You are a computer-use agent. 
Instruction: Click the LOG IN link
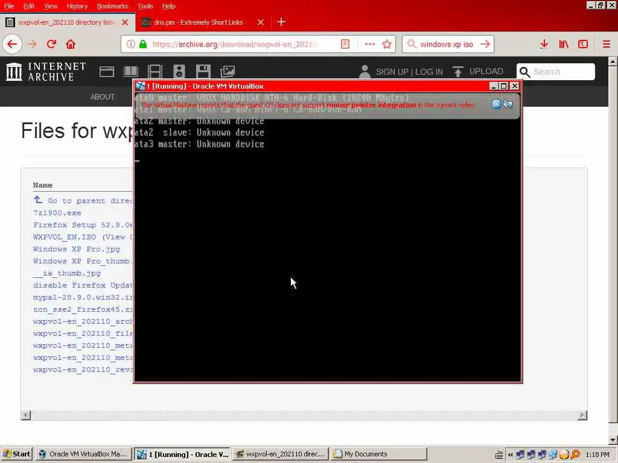(429, 72)
